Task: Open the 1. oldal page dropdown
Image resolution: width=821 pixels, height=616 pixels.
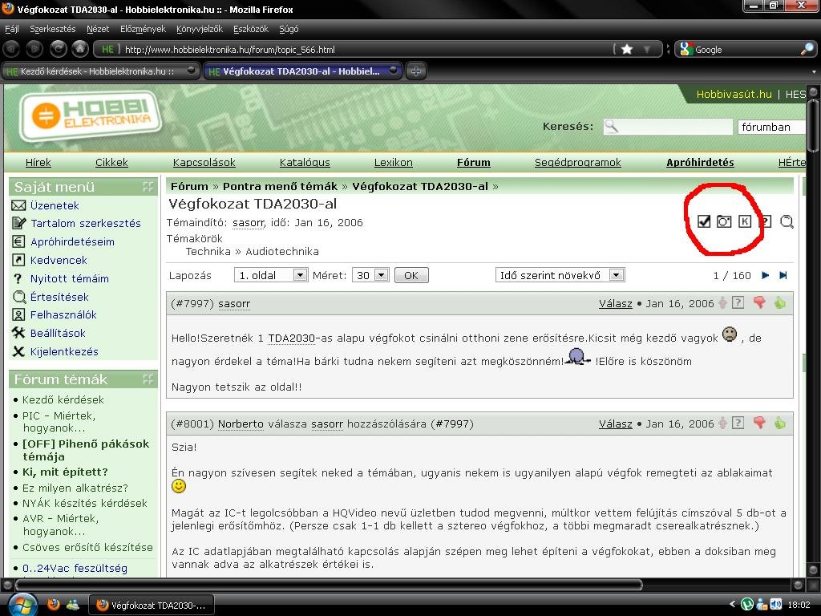Action: [x=271, y=276]
